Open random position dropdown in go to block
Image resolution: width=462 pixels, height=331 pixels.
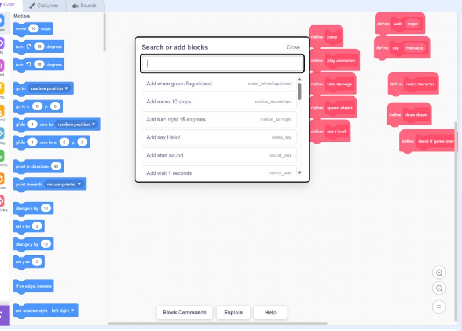pos(50,88)
